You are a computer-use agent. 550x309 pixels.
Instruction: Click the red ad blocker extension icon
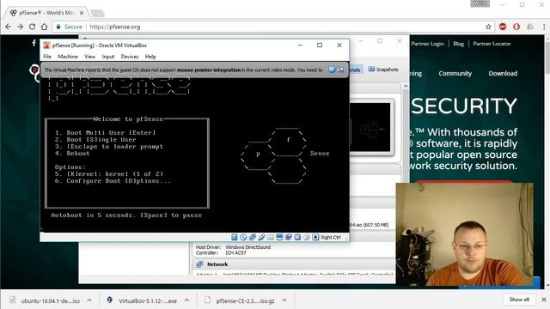point(503,27)
